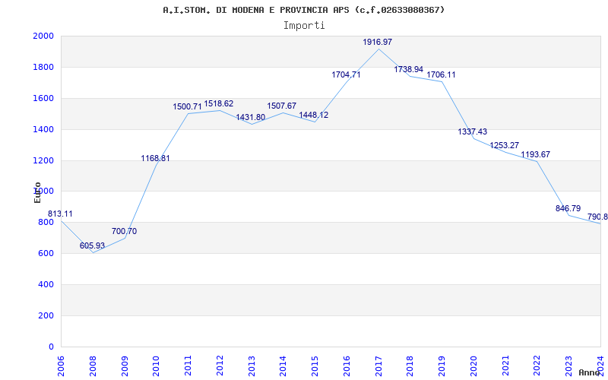The height and width of the screenshot is (380, 608).
Task: Select x-axis year 2016
Action: (x=347, y=366)
